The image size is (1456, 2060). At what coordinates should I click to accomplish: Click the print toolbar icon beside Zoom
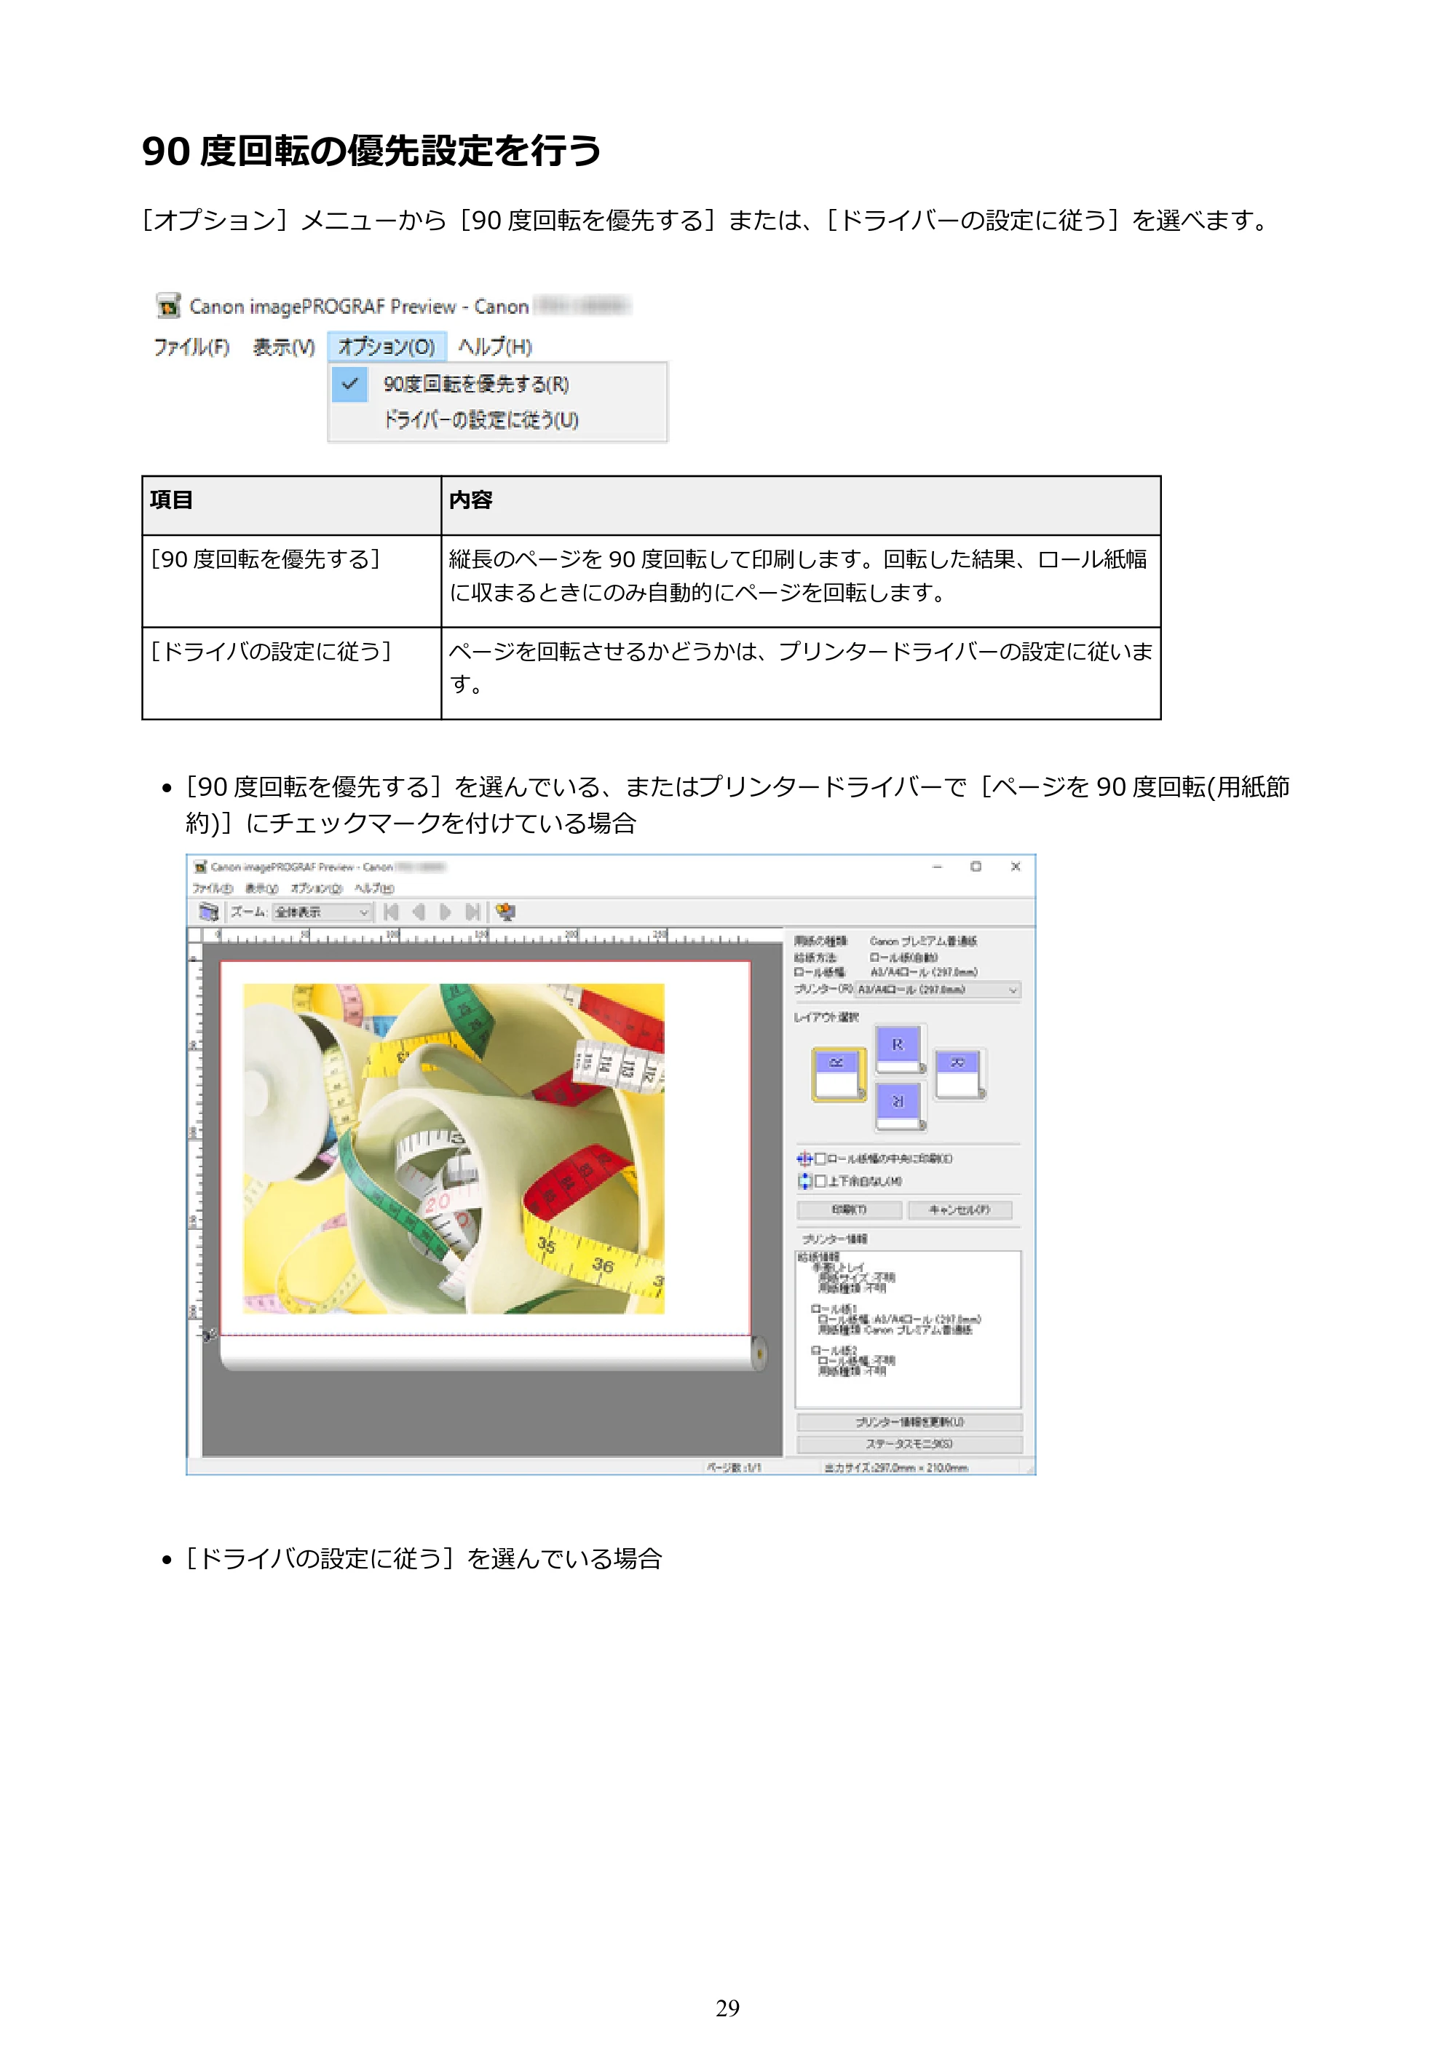tap(209, 912)
